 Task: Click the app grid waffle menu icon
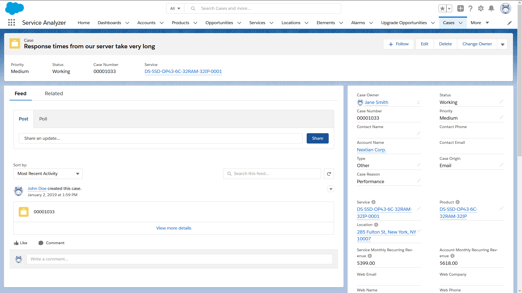coord(11,22)
